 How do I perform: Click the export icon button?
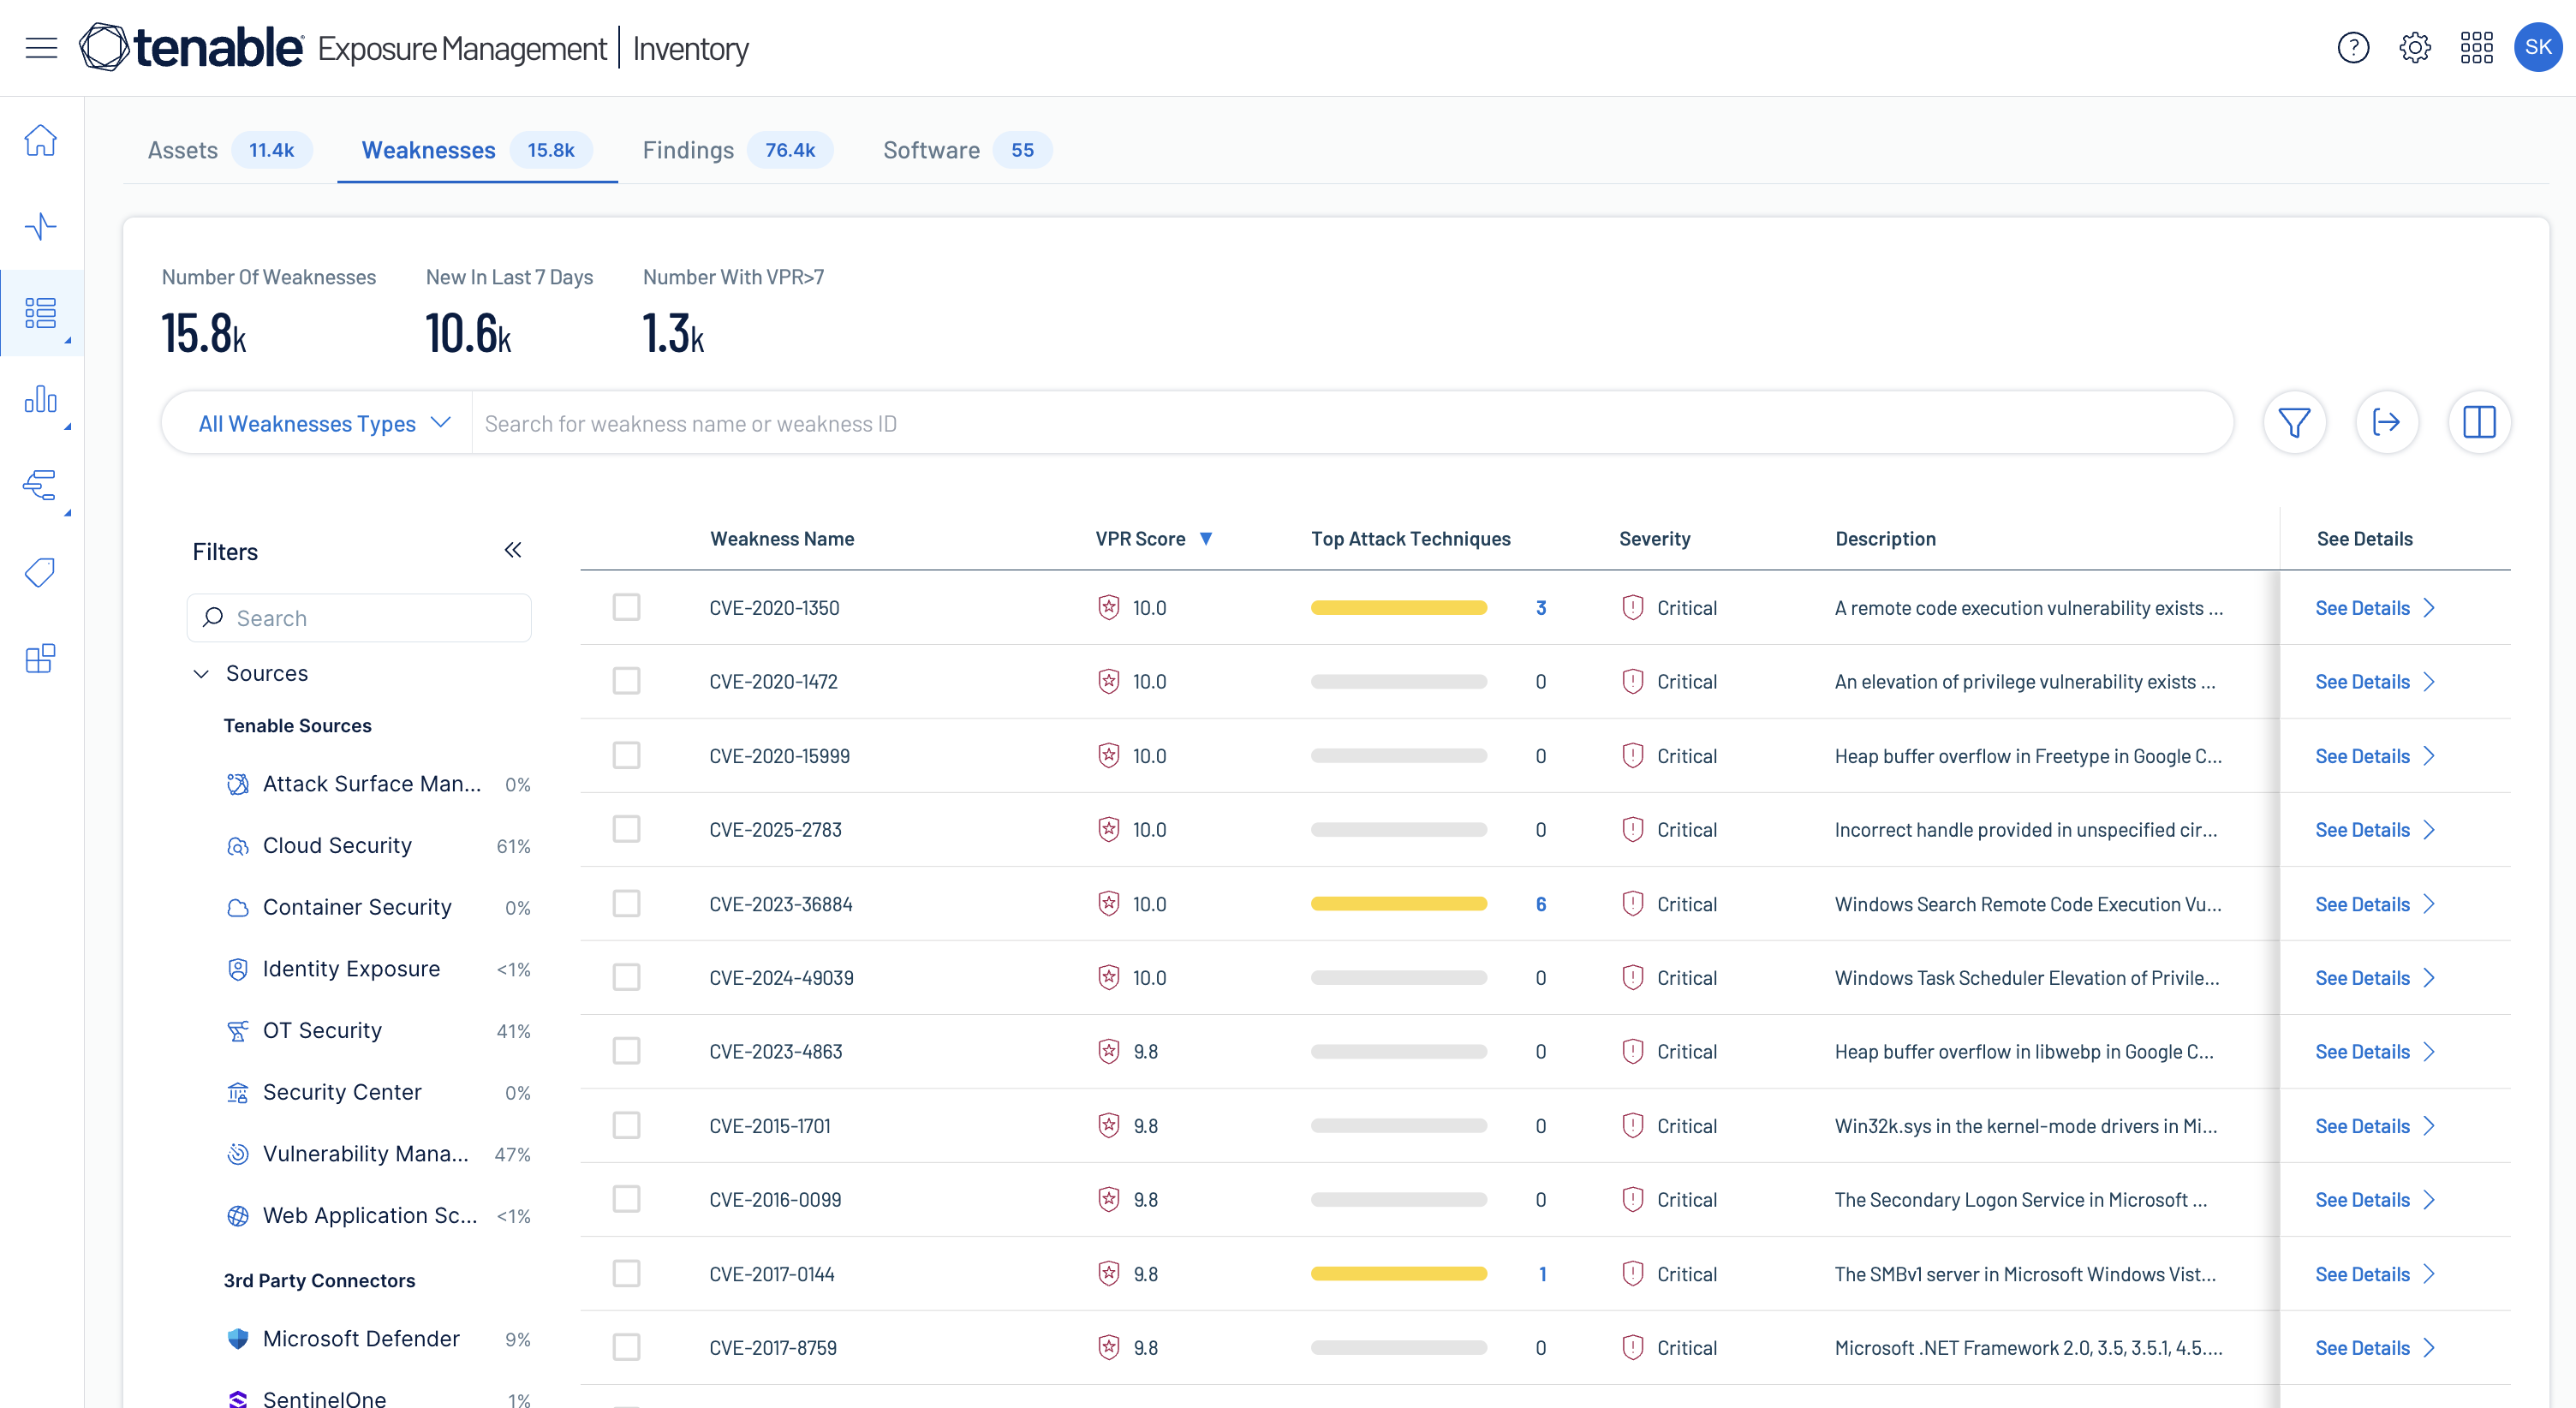pyautogui.click(x=2386, y=423)
